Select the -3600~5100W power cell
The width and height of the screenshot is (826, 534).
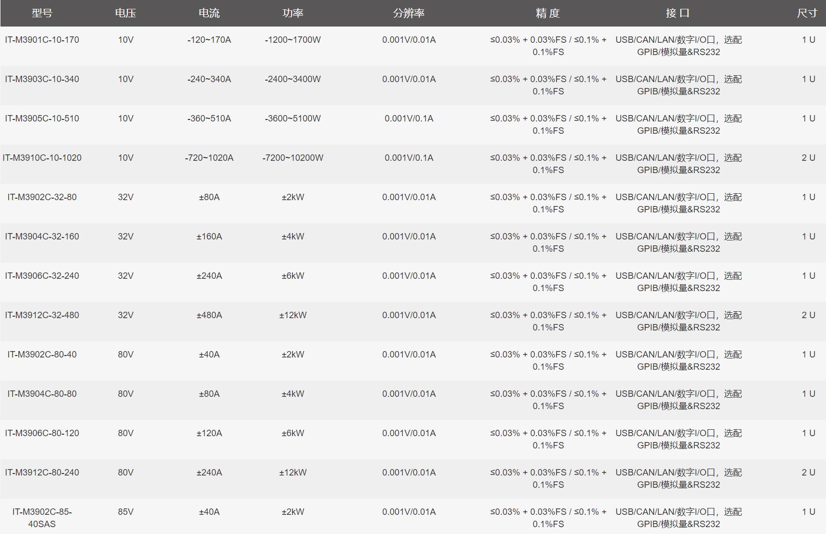click(293, 119)
